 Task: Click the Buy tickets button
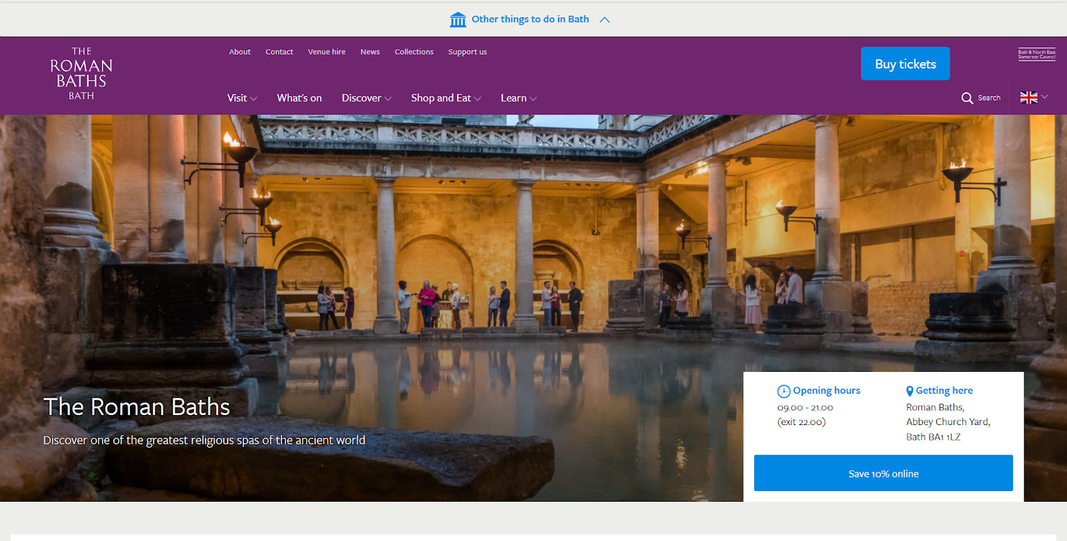[905, 64]
